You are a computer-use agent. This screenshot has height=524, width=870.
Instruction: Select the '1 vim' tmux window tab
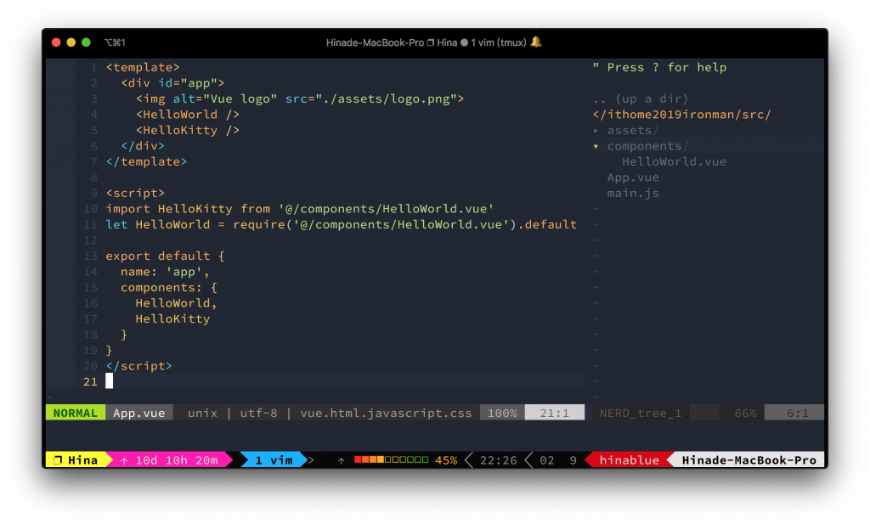pyautogui.click(x=274, y=460)
